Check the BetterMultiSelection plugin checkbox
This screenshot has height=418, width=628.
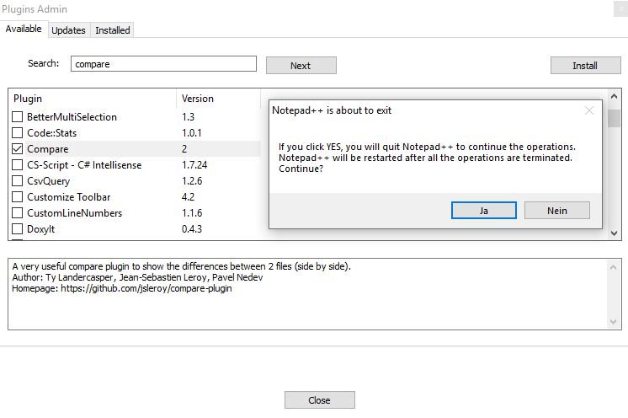(x=18, y=117)
